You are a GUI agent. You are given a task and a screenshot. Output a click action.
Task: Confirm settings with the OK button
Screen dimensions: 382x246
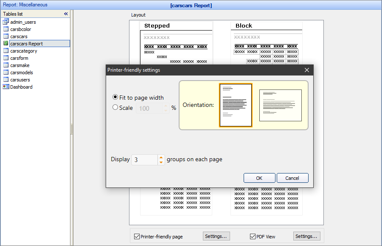click(259, 178)
